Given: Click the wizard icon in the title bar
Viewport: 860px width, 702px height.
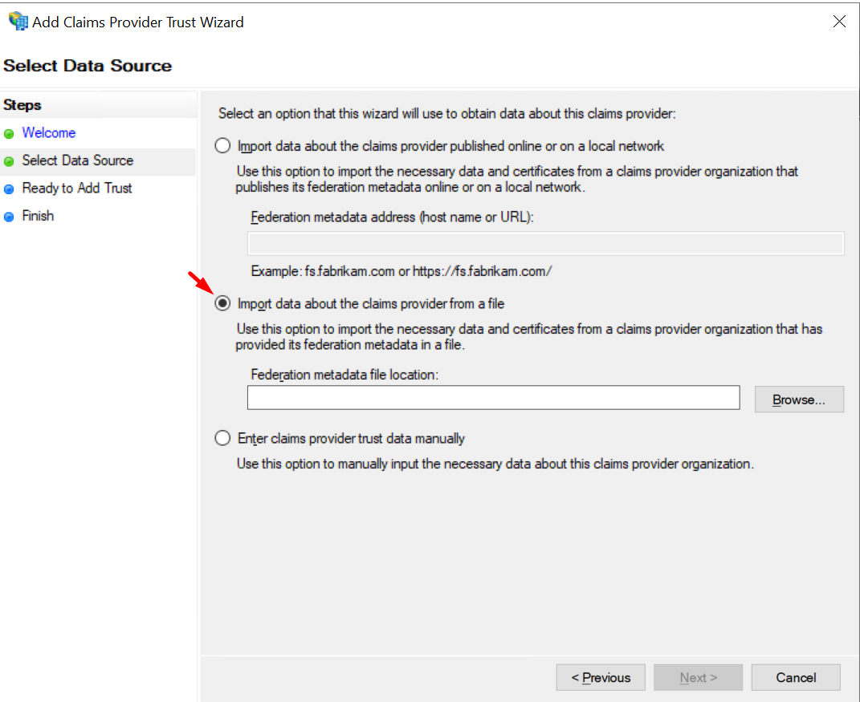Looking at the screenshot, I should 17,22.
